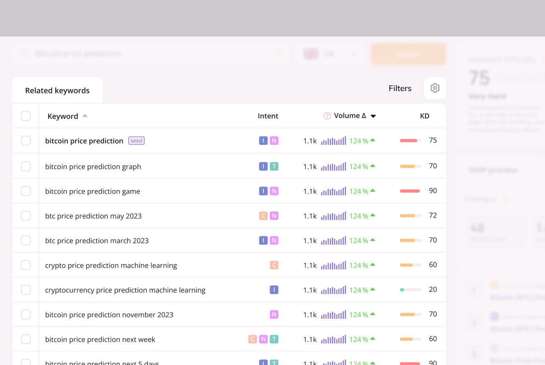
Task: Click the Volume help question mark icon
Action: [x=327, y=116]
